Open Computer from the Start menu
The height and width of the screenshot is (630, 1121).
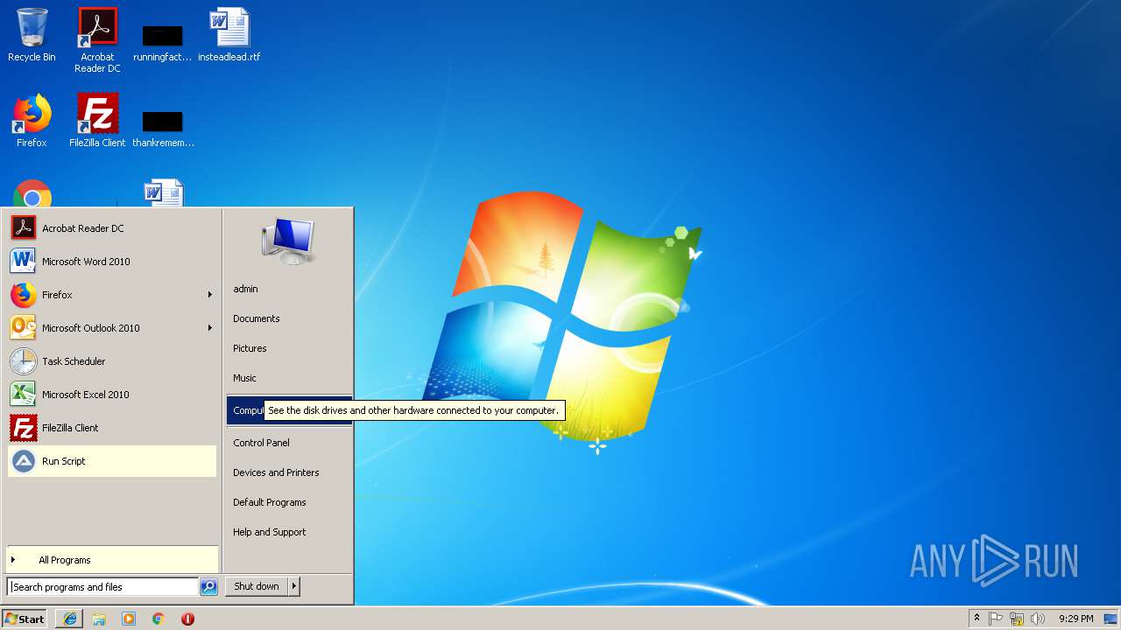click(246, 410)
